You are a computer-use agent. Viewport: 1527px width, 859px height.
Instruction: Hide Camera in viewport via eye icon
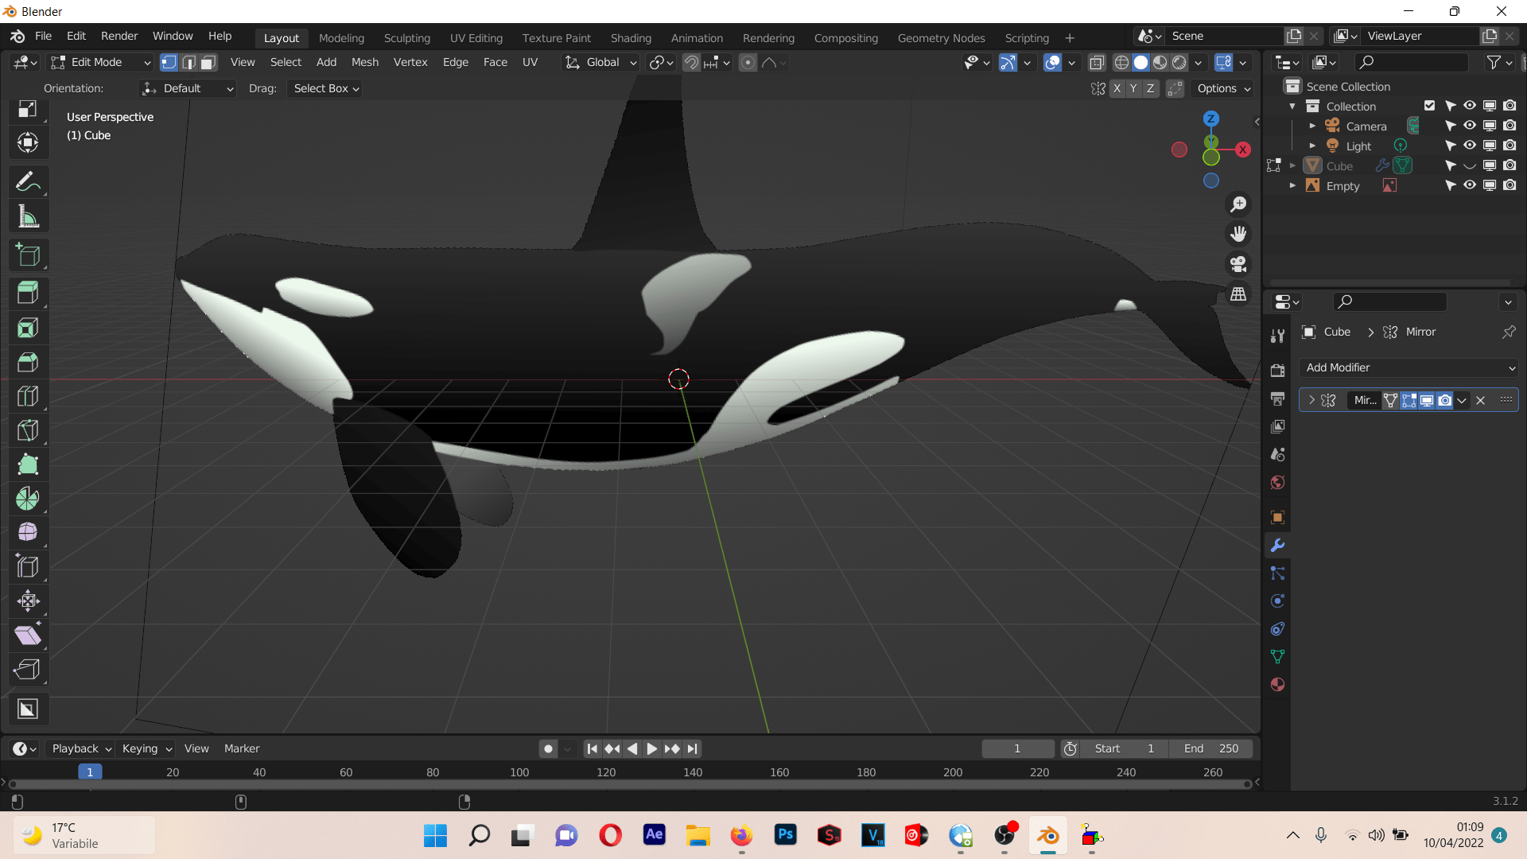1470,126
